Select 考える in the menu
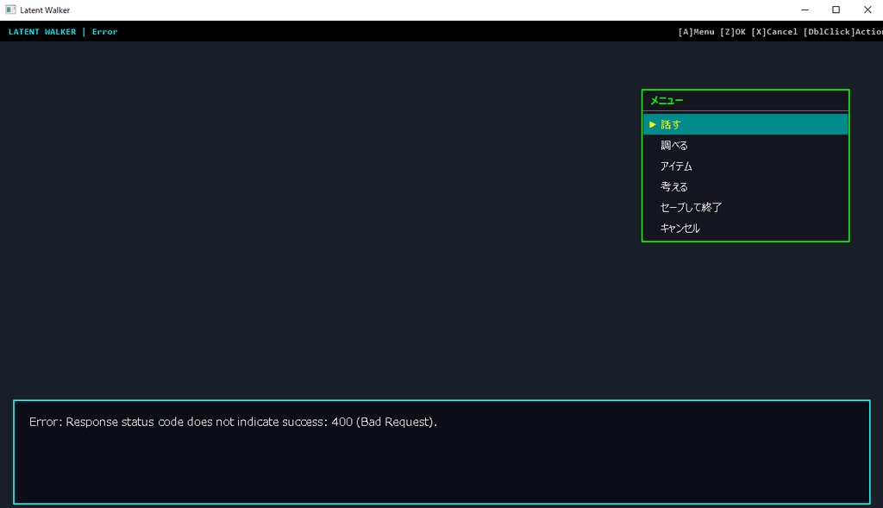This screenshot has width=883, height=508. click(745, 186)
